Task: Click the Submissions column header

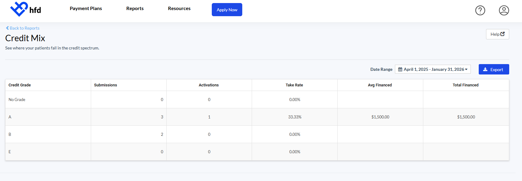Action: (x=105, y=85)
